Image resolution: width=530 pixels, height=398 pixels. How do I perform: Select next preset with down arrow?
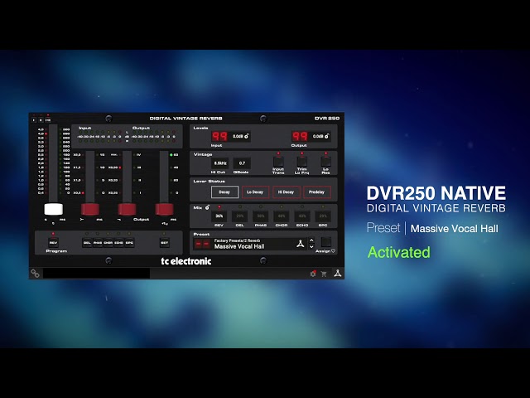click(311, 247)
